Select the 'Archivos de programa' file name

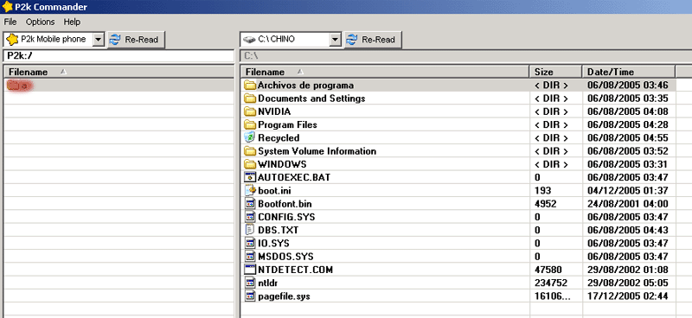[305, 86]
